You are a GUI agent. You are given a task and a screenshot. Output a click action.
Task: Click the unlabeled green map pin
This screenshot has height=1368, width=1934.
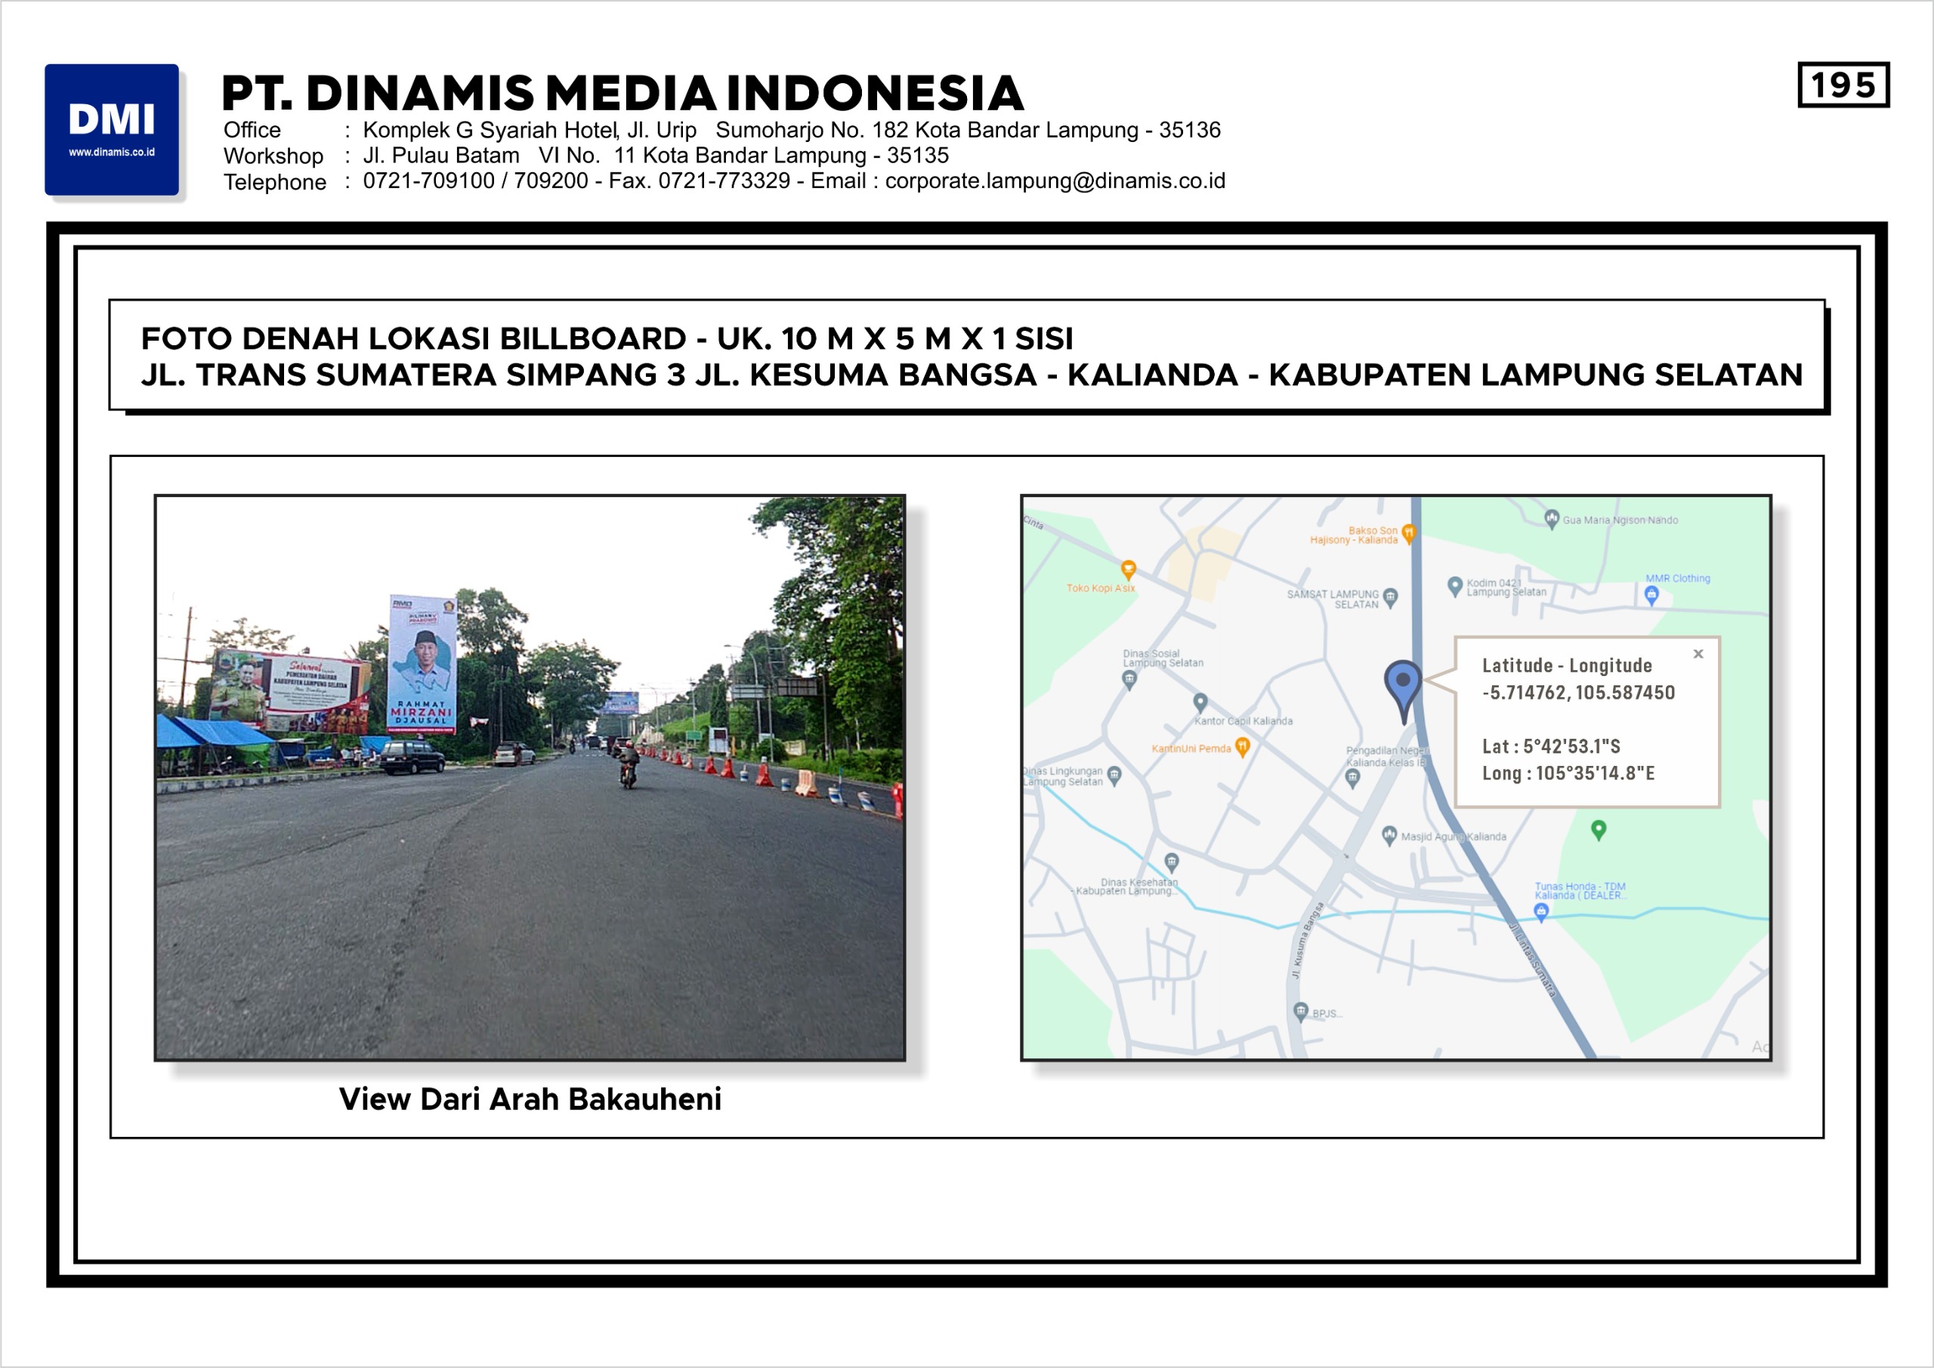[1599, 831]
